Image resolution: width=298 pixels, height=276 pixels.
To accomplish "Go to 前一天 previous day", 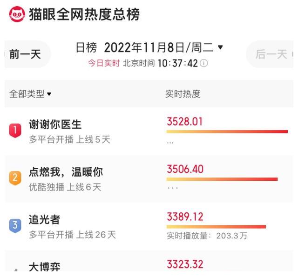I will click(x=25, y=54).
